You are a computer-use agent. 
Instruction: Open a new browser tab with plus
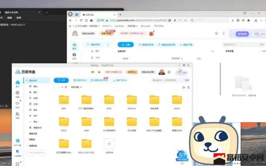coord(120,15)
